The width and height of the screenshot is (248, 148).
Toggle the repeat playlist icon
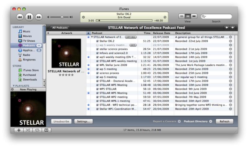[x=37, y=130]
